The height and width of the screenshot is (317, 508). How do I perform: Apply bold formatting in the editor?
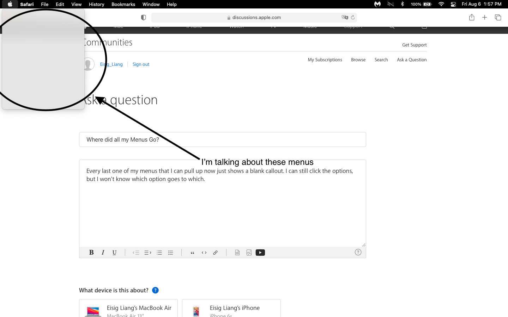point(91,253)
